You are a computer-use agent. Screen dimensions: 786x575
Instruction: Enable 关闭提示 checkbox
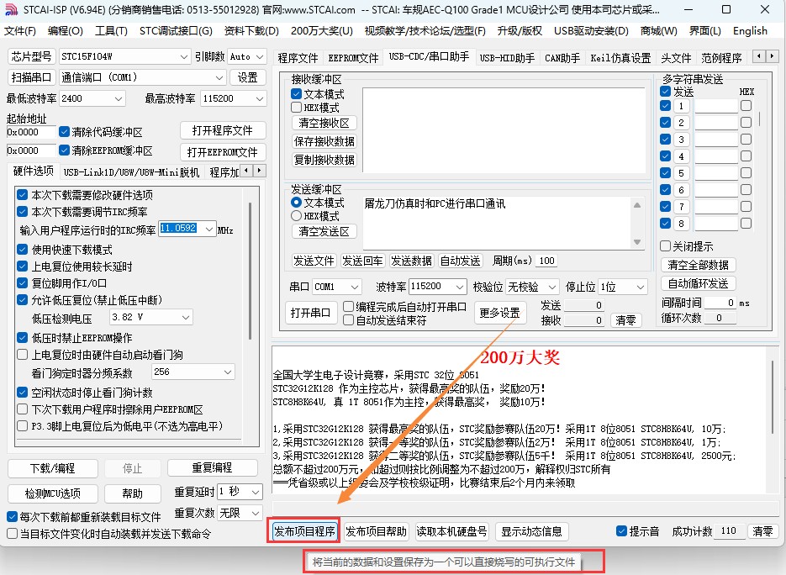tap(665, 246)
